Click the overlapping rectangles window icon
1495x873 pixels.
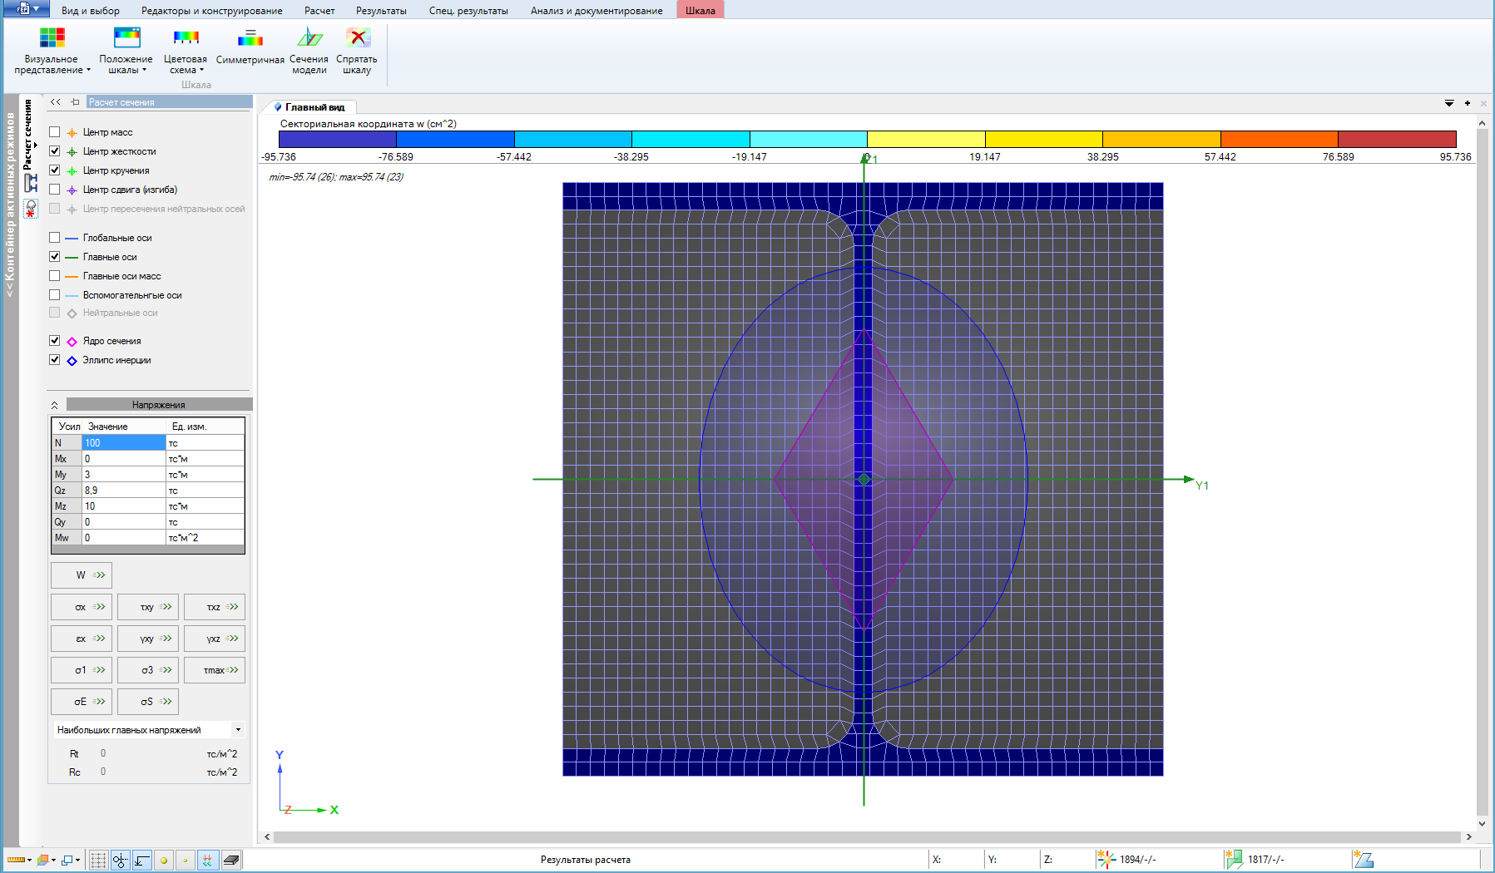(67, 860)
